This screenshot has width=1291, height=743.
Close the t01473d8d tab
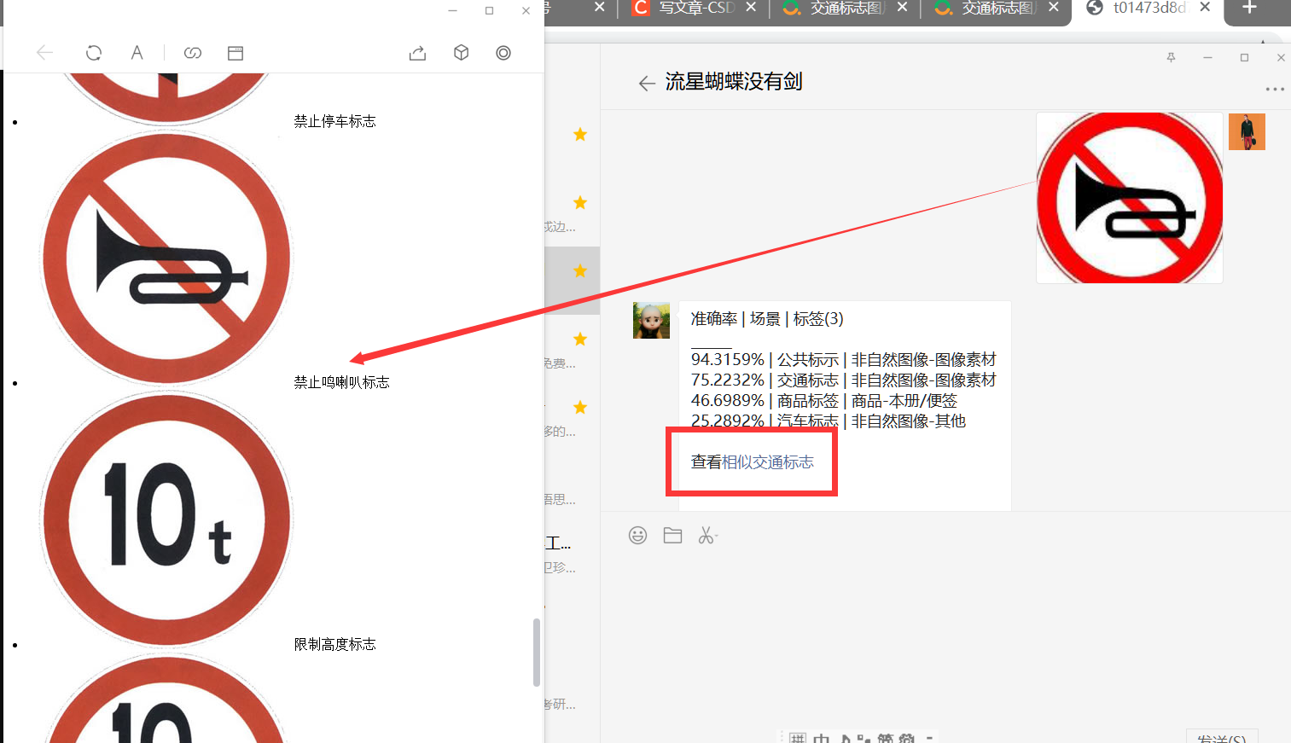1205,7
